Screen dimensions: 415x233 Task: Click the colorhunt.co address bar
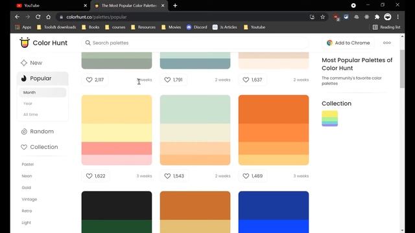[x=183, y=17]
